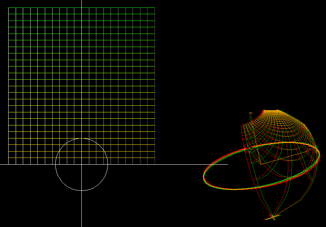Click the green YY axis marker
The width and height of the screenshot is (326, 227).
pos(249,149)
